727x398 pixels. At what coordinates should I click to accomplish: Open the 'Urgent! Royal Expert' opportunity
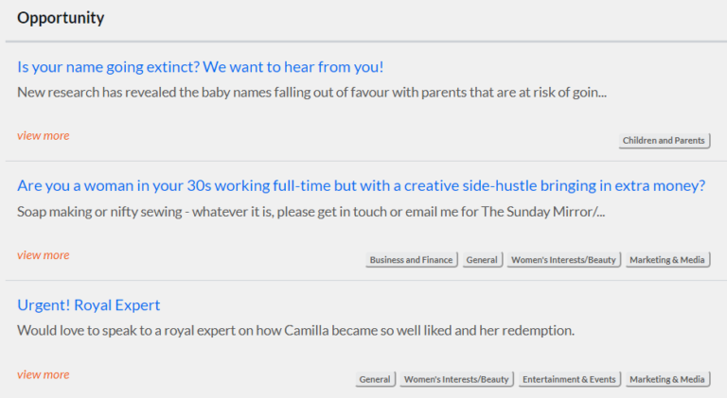[89, 304]
